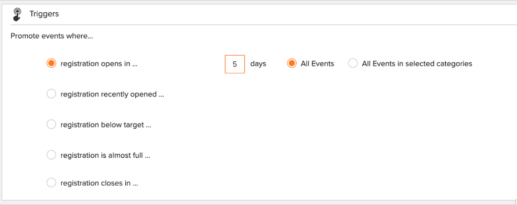Select the All Events radio circle
The width and height of the screenshot is (517, 205).
pyautogui.click(x=292, y=64)
